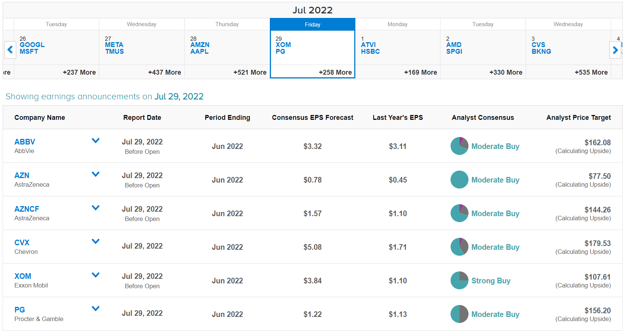Expand the ABBV row chevron
626x333 pixels.
tap(96, 141)
